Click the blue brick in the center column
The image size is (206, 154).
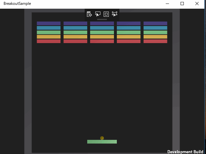(102, 28)
